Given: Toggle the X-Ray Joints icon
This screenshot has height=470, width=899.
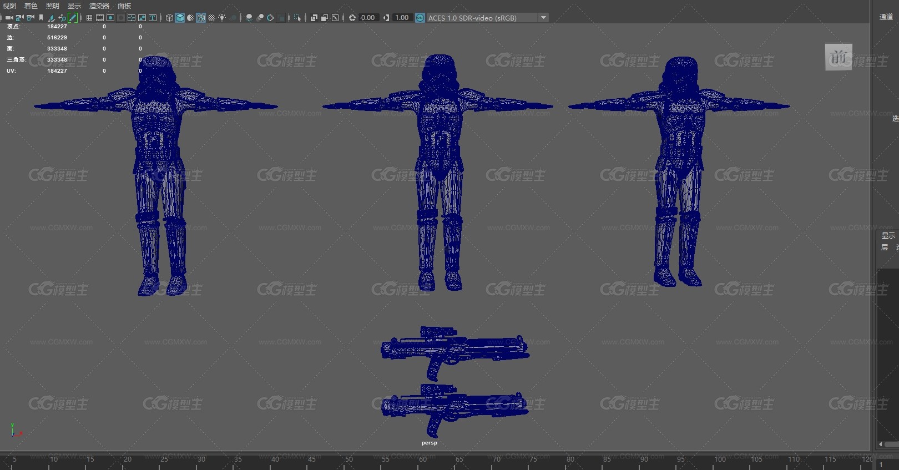Looking at the screenshot, I should click(x=335, y=18).
